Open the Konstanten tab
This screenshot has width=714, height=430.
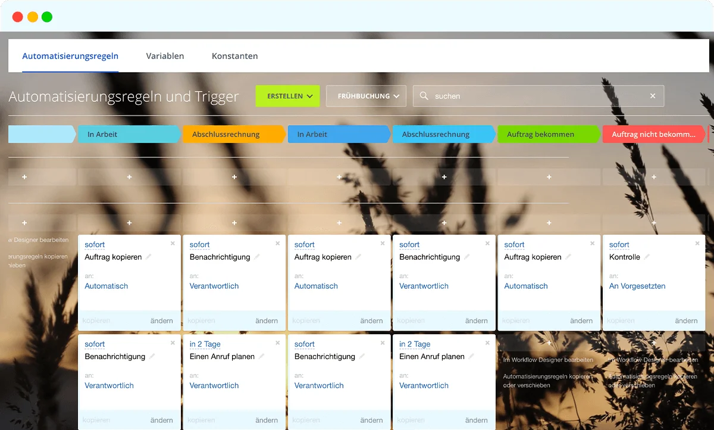(235, 56)
